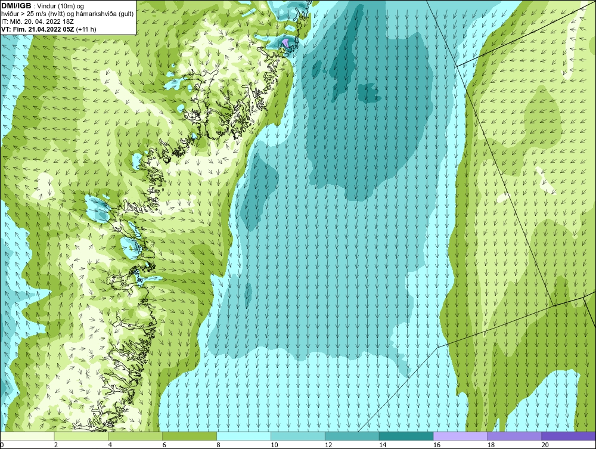Click the scale label "2"
The width and height of the screenshot is (596, 449).
point(56,445)
